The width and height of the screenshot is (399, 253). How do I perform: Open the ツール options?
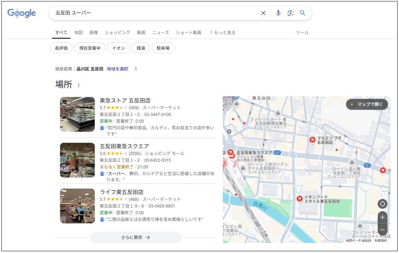[x=302, y=32]
